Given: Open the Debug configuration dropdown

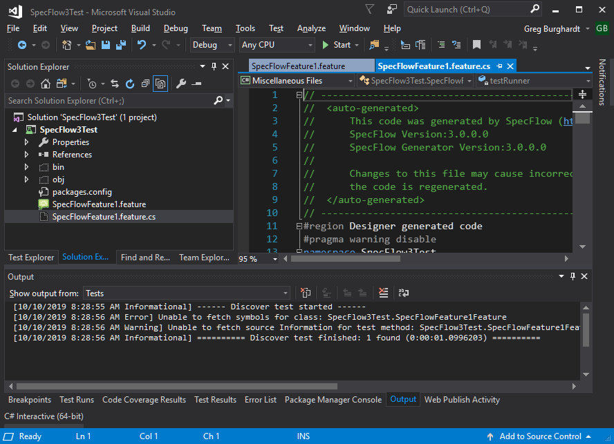Looking at the screenshot, I should pyautogui.click(x=212, y=45).
